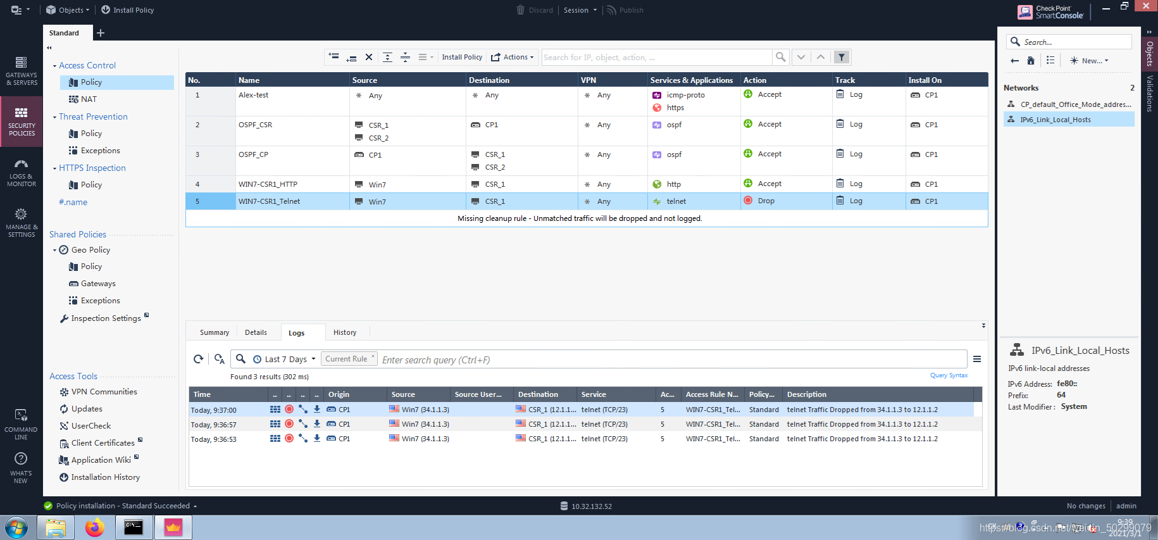Click the rulebase search input field
This screenshot has width=1158, height=540.
point(656,57)
